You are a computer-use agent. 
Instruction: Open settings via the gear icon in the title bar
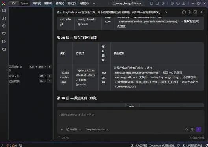tap(172, 3)
